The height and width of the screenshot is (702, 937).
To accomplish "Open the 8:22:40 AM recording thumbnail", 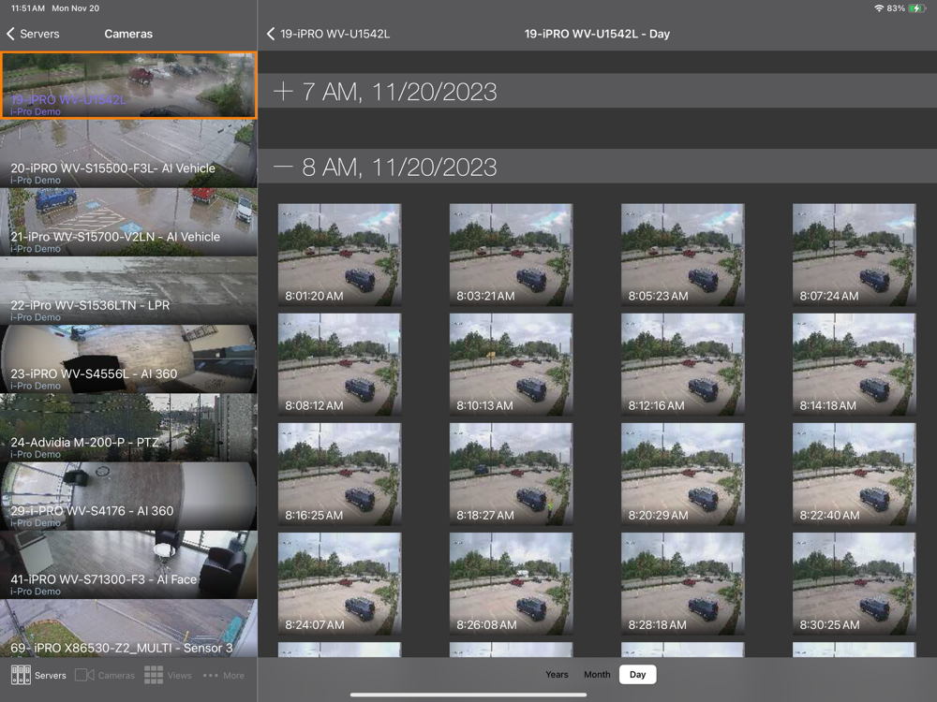I will 854,475.
